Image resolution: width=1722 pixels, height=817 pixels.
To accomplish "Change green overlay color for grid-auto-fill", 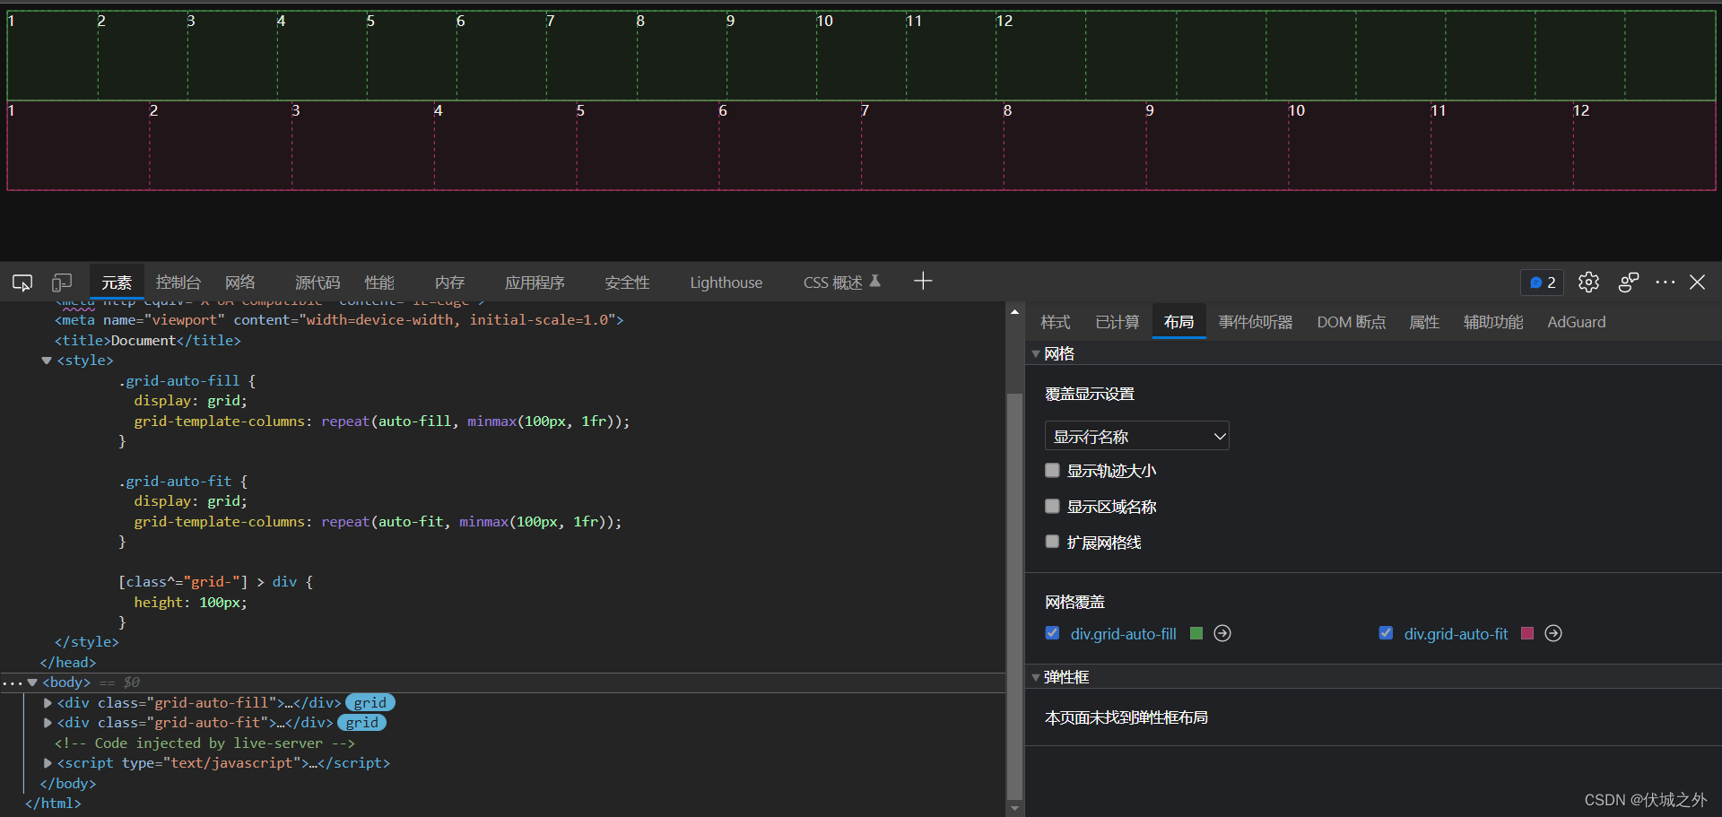I will (x=1196, y=633).
